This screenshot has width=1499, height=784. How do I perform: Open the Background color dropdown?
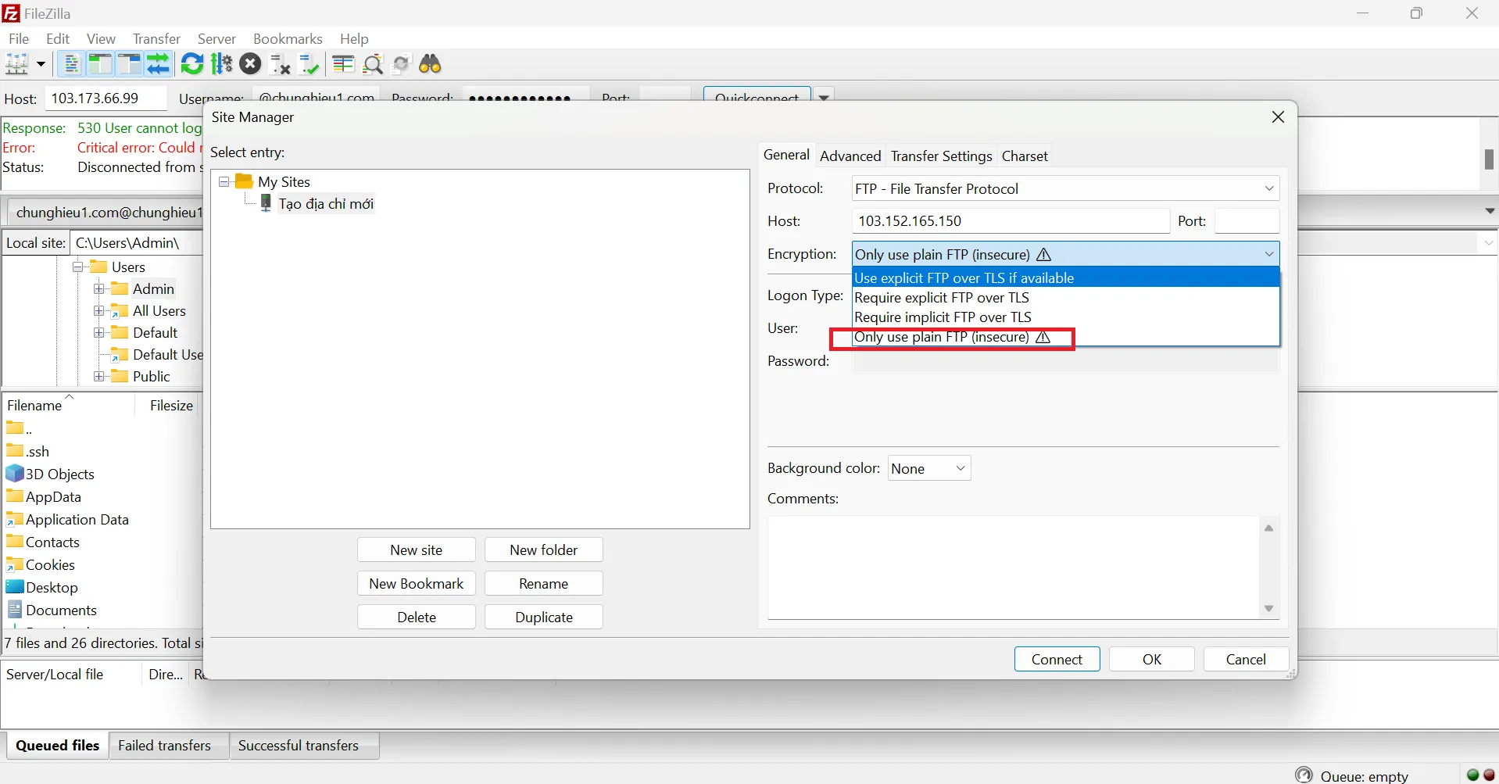click(x=929, y=468)
